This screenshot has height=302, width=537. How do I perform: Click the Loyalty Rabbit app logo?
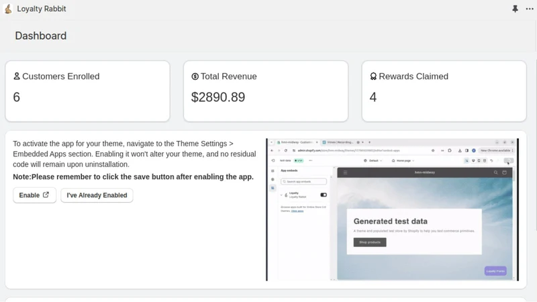coord(8,9)
